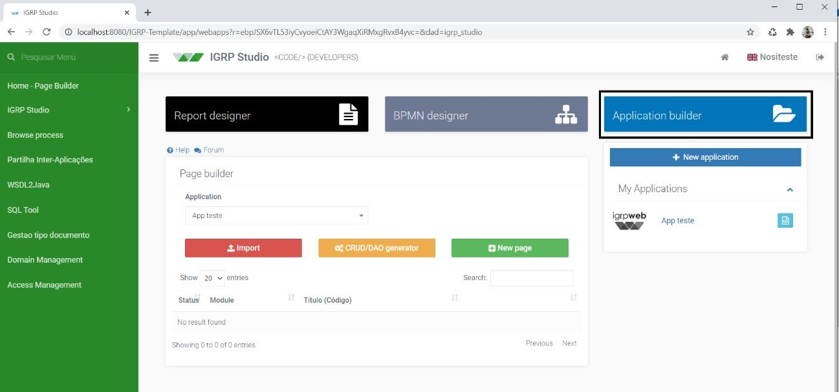Click the green New page button

point(510,248)
